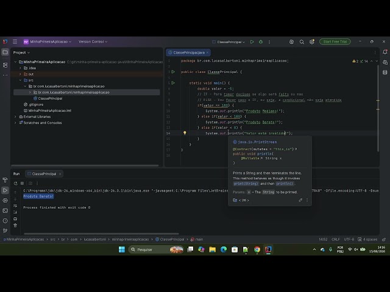Open the documentation popup's three-dot menu

click(307, 200)
